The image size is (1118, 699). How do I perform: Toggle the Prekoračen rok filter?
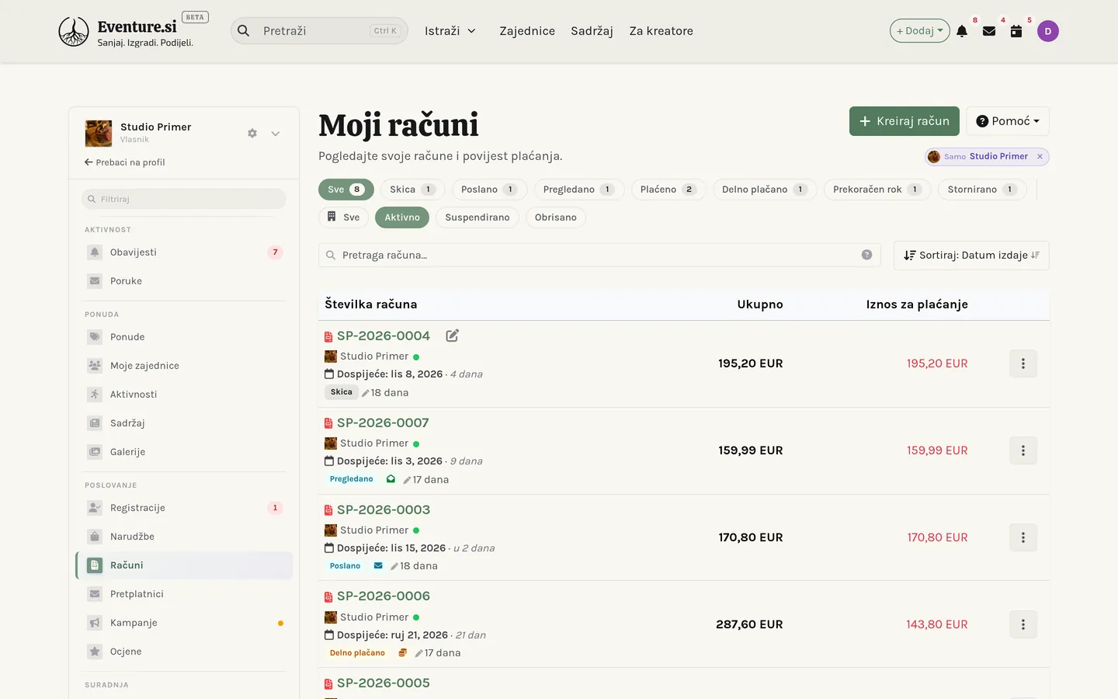[x=877, y=190]
